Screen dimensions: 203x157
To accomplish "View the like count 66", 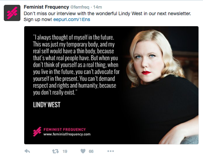I will (x=91, y=151).
